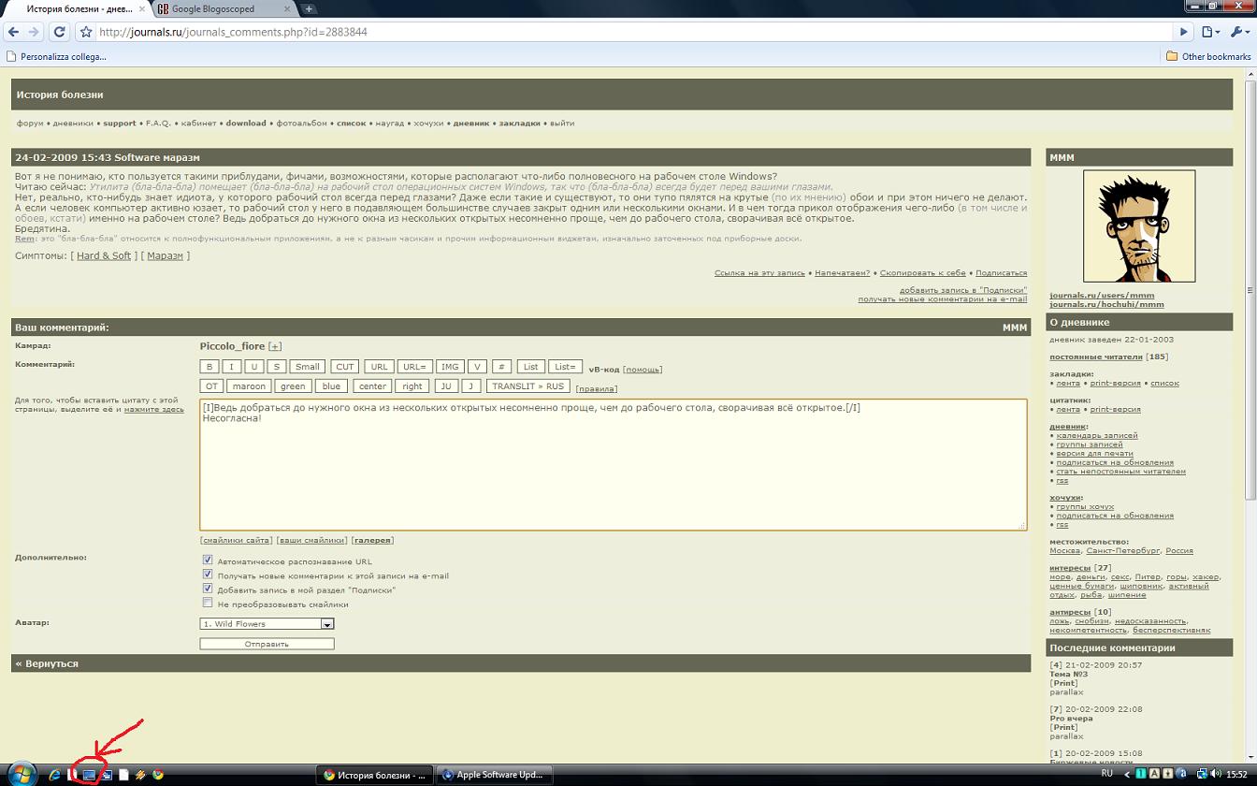1257x786 pixels.
Task: Open the Personalizza collega... bookmark
Action: (56, 56)
